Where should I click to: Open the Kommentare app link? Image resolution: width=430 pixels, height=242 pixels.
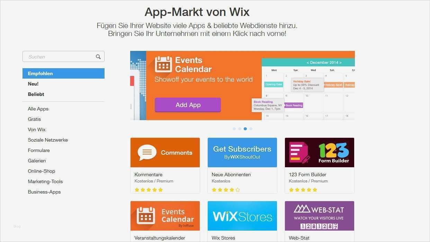[x=149, y=174]
